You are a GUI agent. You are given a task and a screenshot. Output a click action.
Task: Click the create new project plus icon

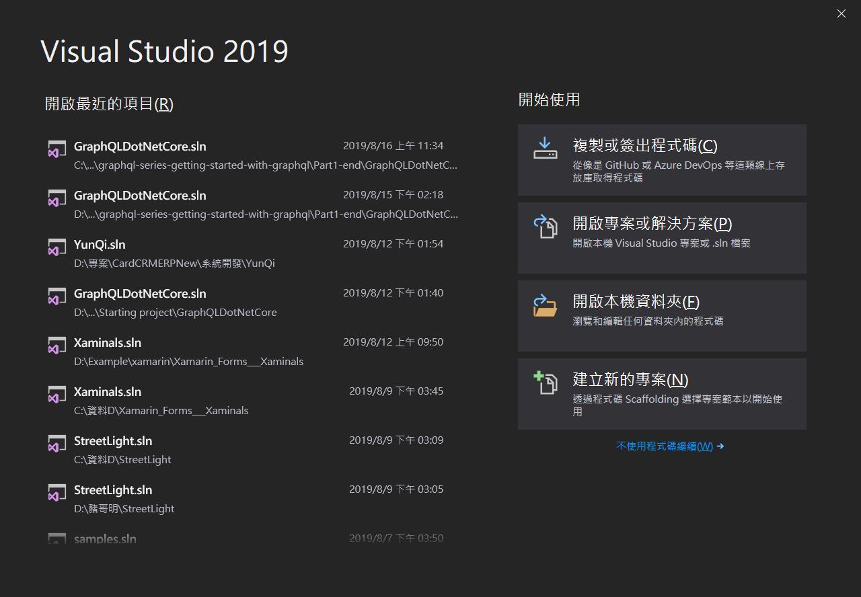coord(546,383)
